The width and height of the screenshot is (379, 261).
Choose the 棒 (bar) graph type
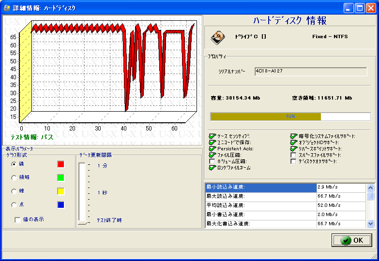[14, 191]
